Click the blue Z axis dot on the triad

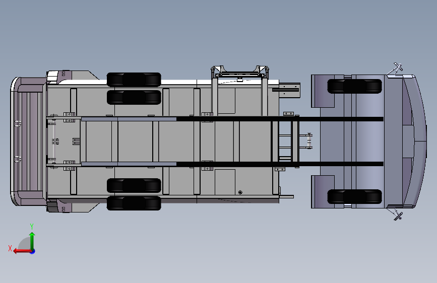tap(33, 251)
